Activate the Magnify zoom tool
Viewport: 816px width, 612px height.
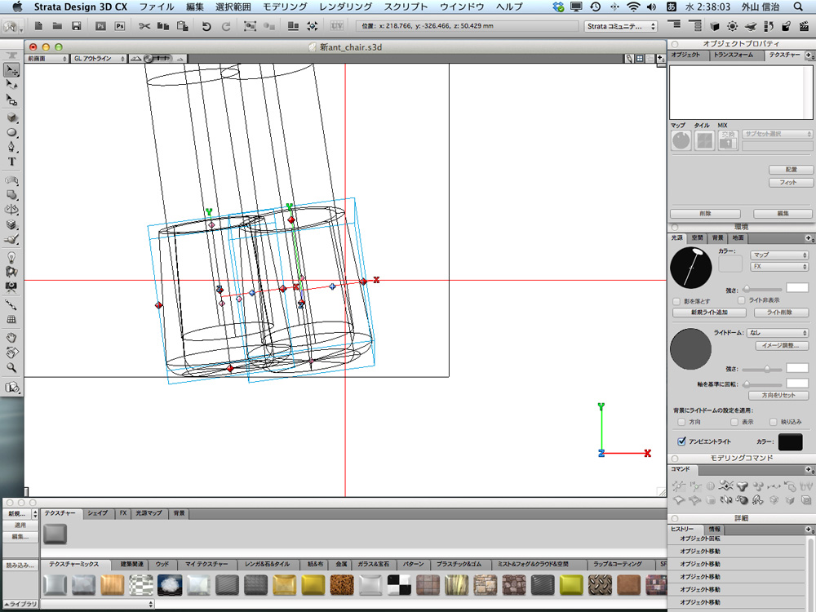[x=12, y=367]
